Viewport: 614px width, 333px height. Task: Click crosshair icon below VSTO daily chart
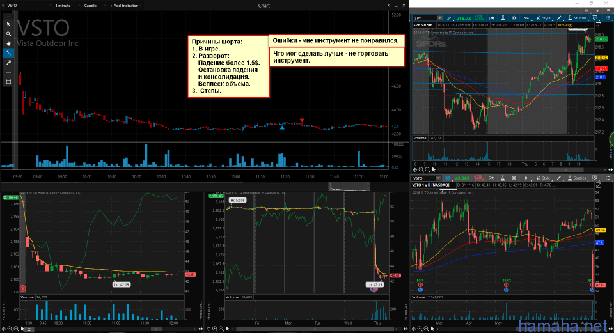tap(414, 329)
